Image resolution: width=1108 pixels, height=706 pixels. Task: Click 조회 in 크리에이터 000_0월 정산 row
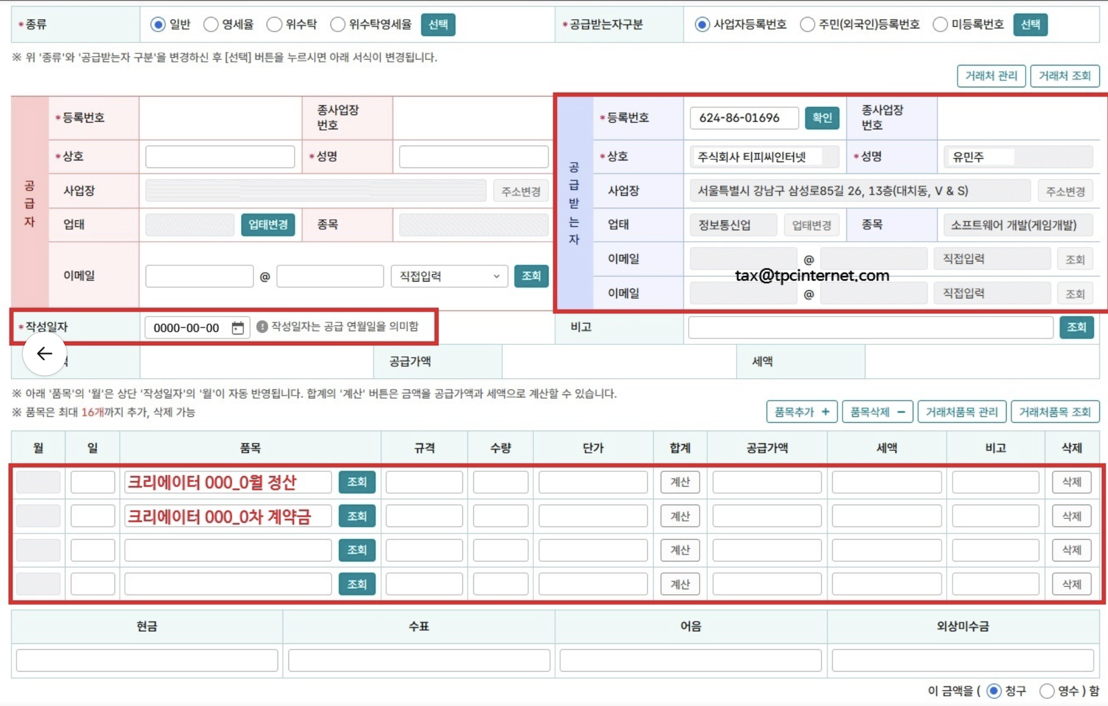[357, 482]
